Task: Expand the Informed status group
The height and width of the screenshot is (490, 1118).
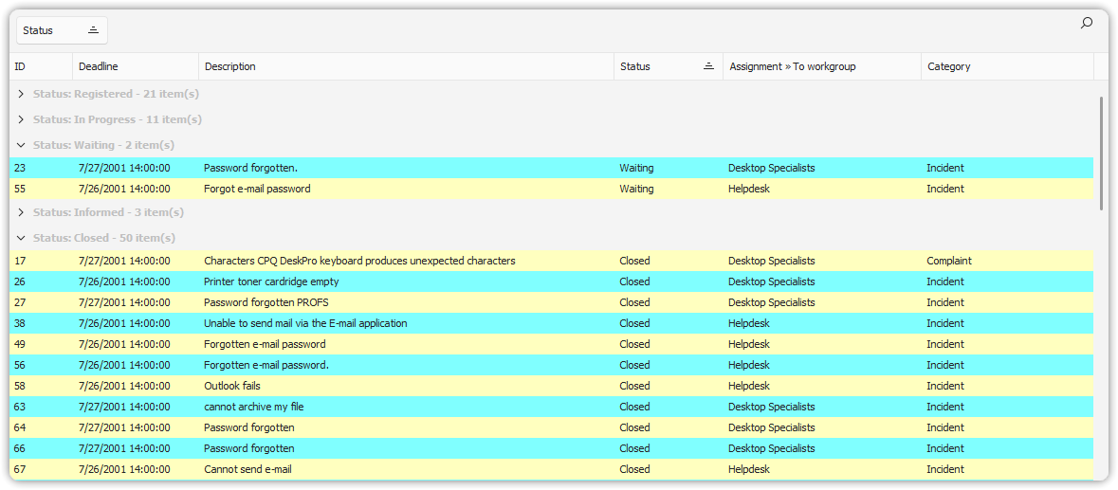Action: click(21, 212)
